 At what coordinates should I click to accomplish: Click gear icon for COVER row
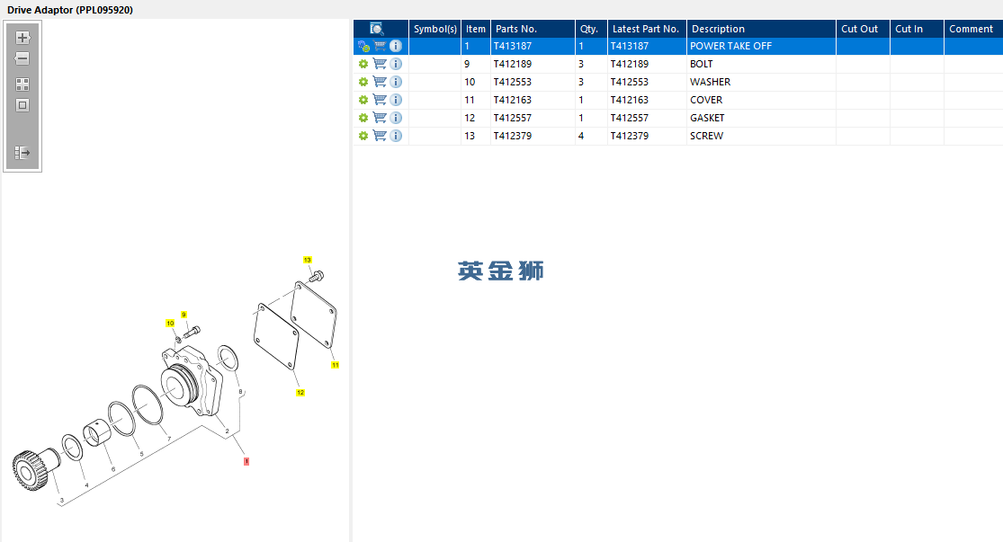click(363, 100)
